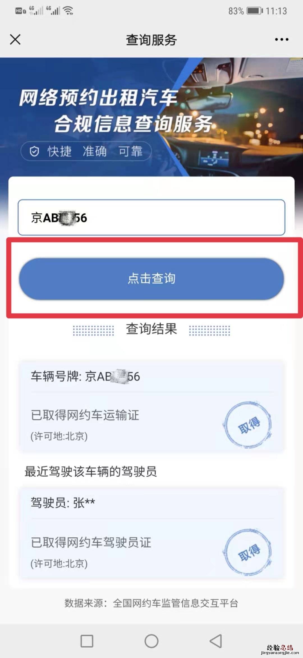Tap the recent apps square button
This screenshot has width=303, height=658.
pyautogui.click(x=87, y=641)
